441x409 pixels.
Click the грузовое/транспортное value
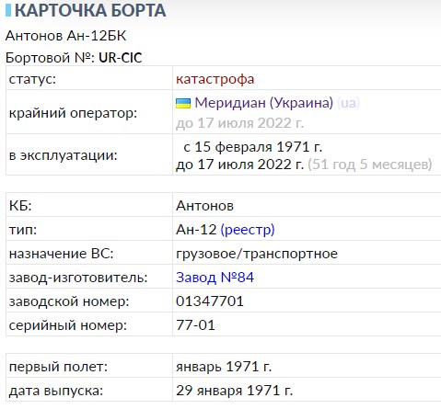pyautogui.click(x=257, y=254)
